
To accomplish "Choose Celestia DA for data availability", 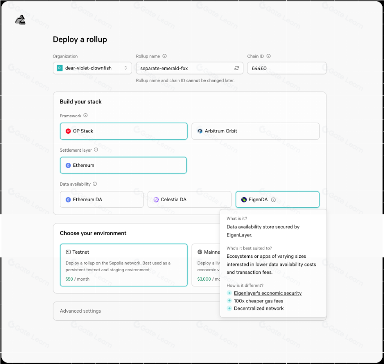I will 190,199.
